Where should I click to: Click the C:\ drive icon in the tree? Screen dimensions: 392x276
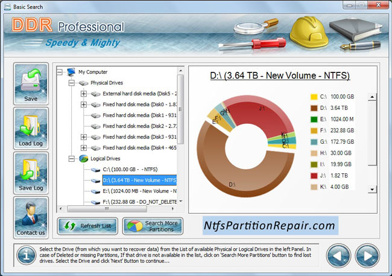(95, 170)
